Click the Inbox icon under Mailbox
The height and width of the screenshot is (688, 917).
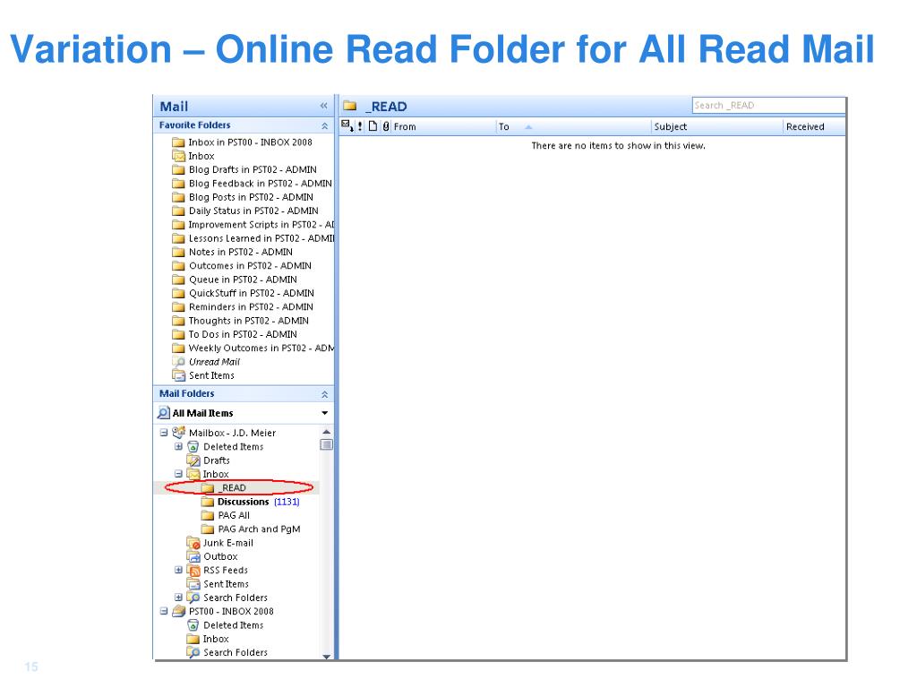(193, 474)
